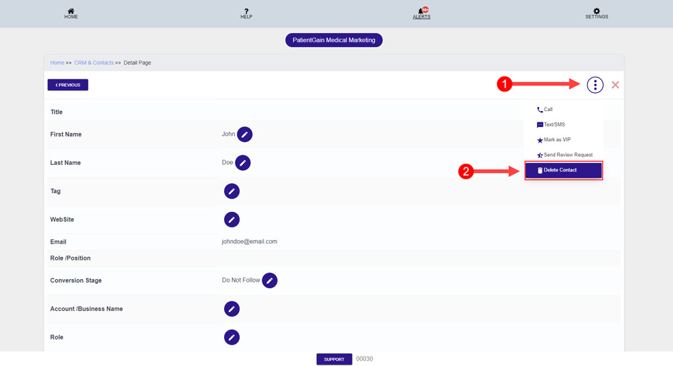Click the Title field label
Viewport: 673px width, 366px height.
[57, 112]
